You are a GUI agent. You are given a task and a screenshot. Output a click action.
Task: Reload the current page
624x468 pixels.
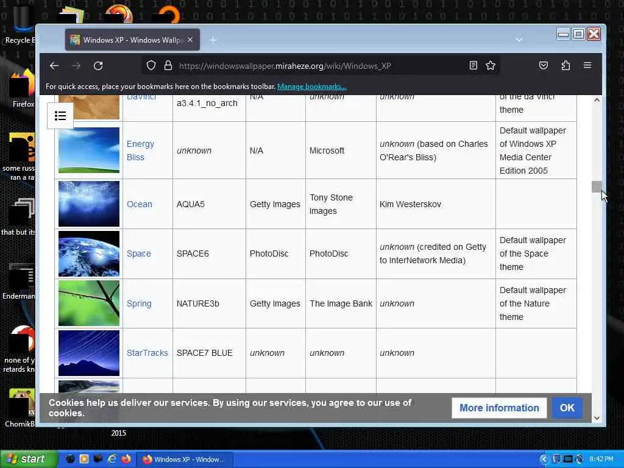98,66
